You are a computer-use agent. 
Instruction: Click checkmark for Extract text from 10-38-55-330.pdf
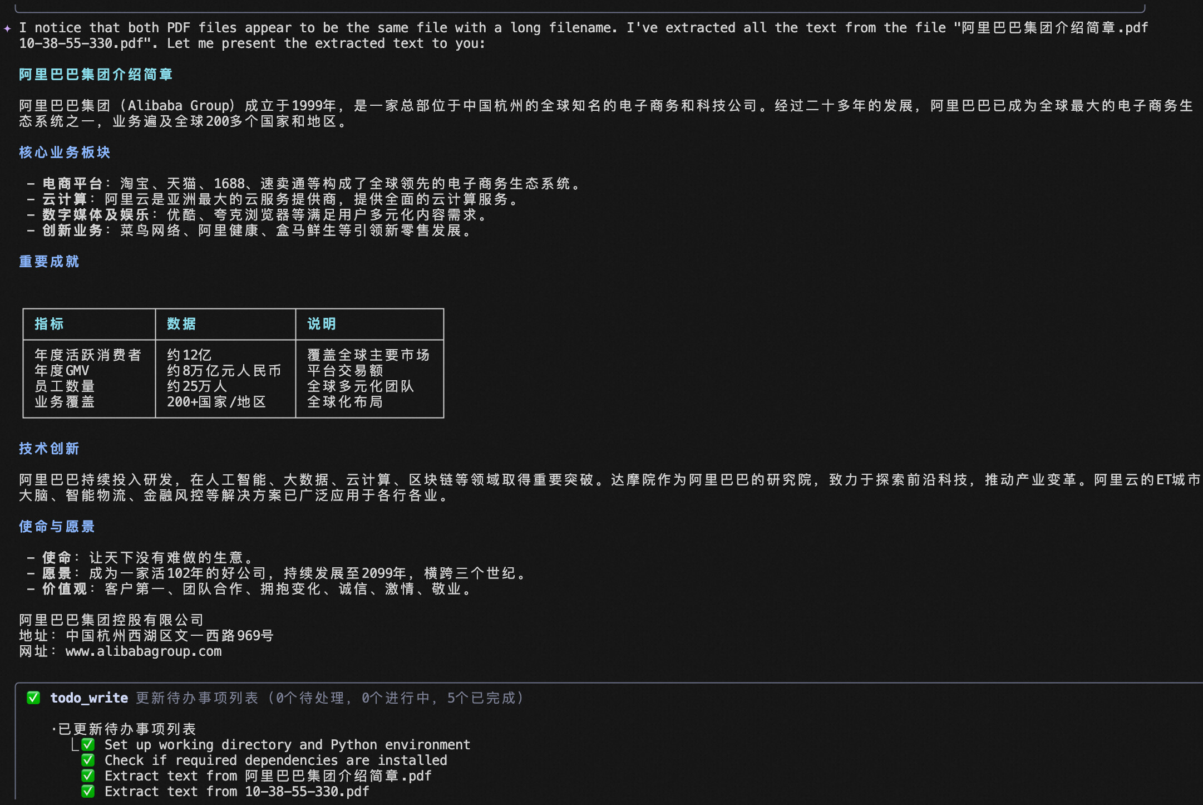[88, 791]
